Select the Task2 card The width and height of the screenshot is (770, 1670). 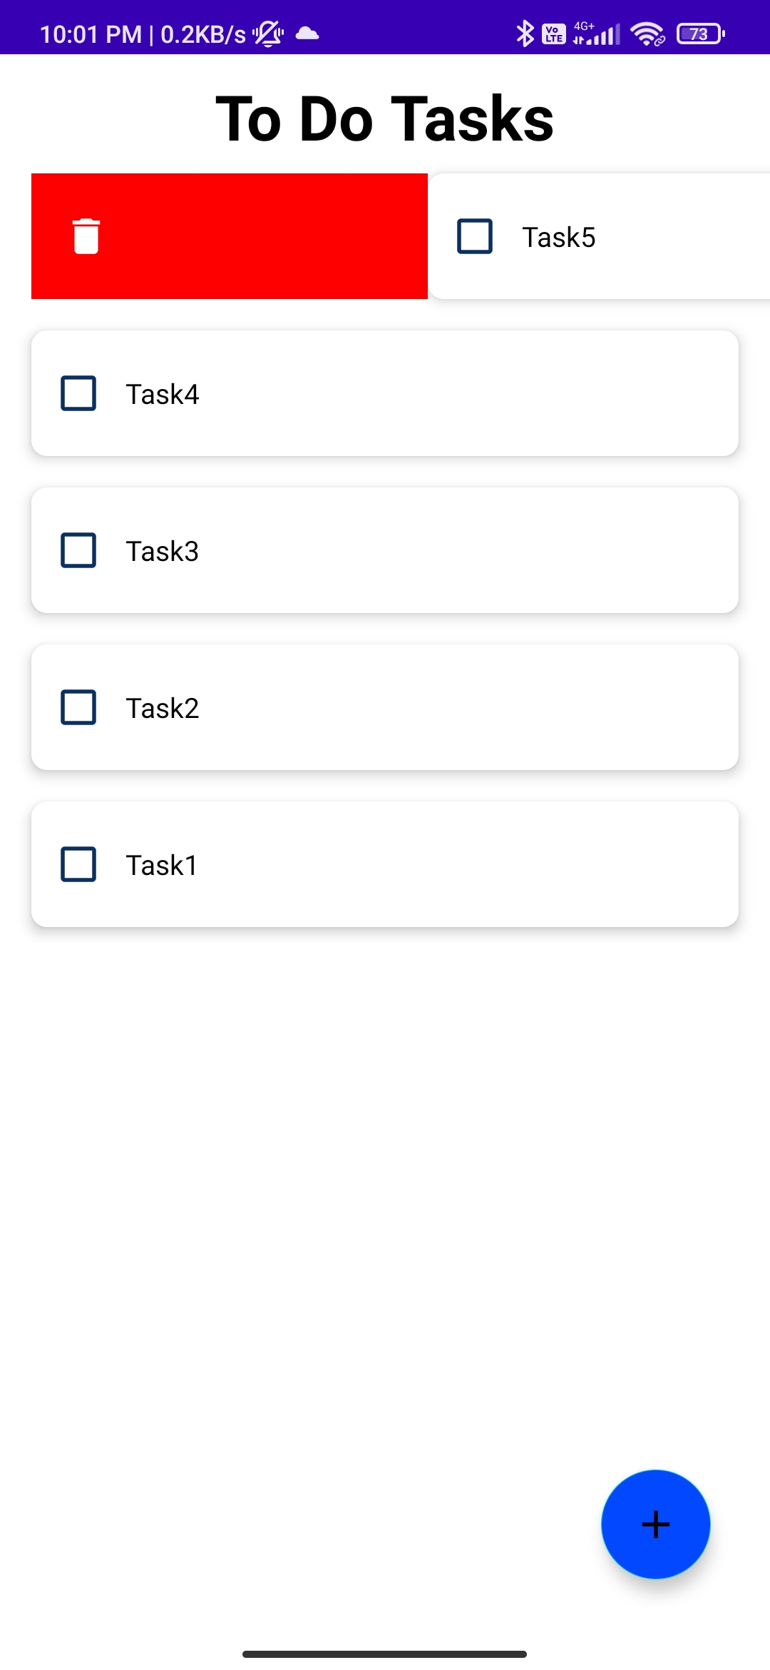tap(385, 707)
